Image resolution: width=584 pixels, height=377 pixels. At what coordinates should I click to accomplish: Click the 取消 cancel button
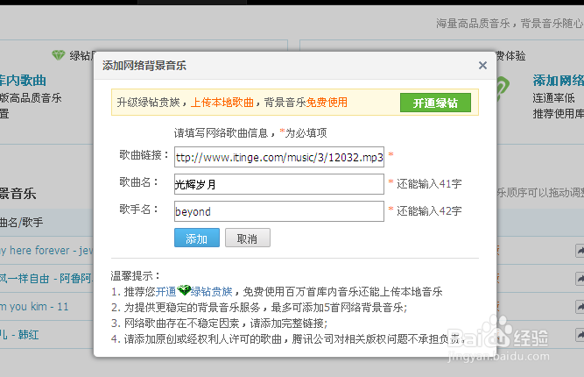pos(247,238)
